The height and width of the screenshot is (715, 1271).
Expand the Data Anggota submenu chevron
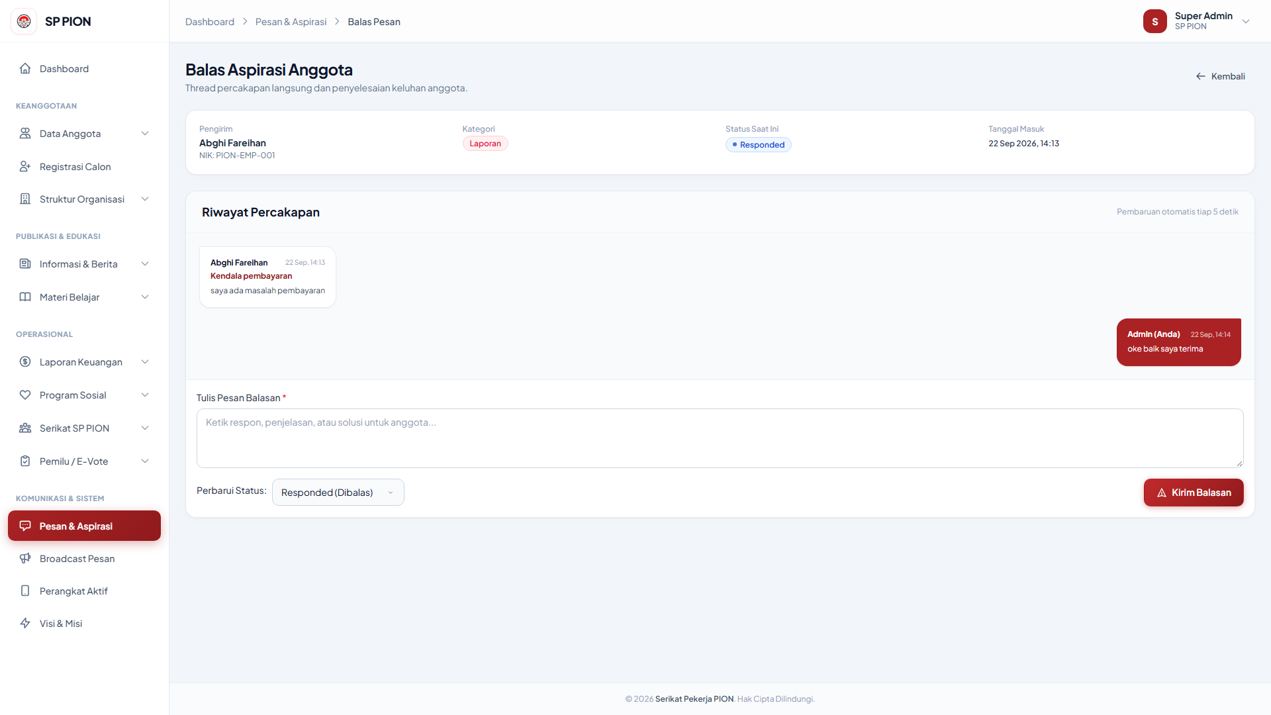(x=145, y=134)
